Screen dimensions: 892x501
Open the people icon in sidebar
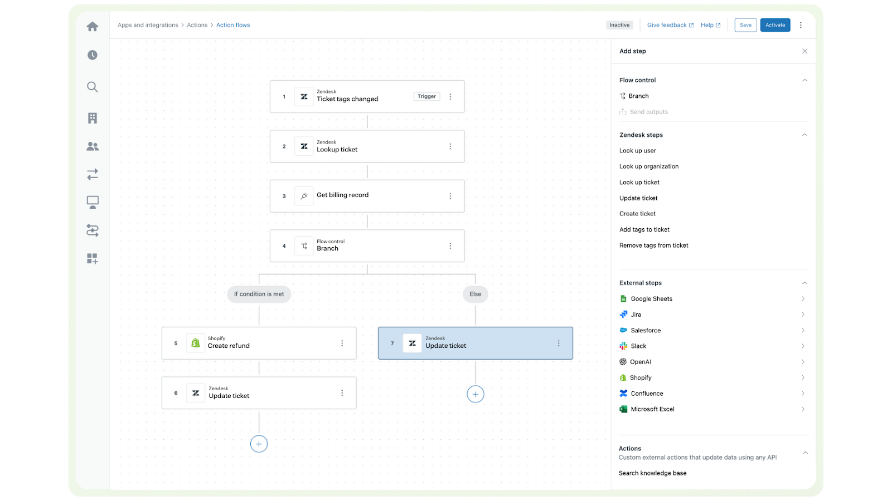click(93, 146)
